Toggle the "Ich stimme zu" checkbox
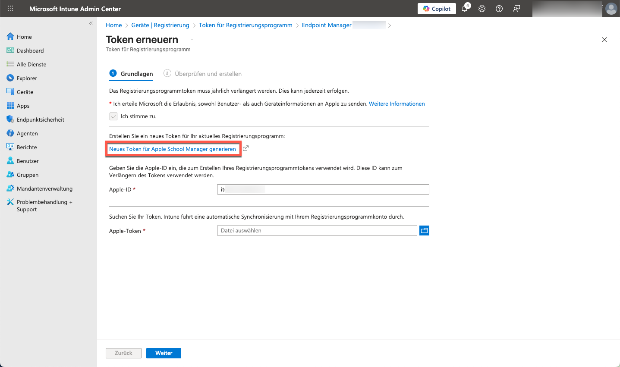This screenshot has width=620, height=367. click(113, 116)
